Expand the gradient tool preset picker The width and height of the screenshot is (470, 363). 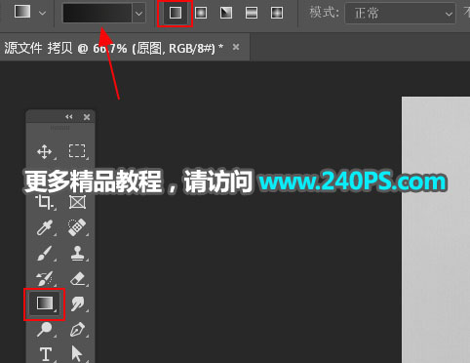pos(42,14)
